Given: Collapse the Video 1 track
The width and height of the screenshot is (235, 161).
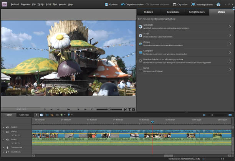Looking at the screenshot, I should [3, 131].
